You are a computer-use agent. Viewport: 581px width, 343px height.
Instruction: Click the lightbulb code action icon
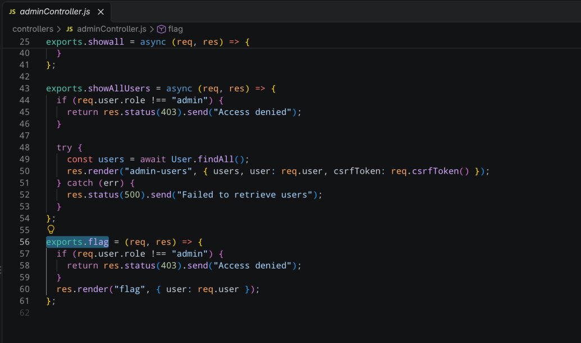pos(51,229)
